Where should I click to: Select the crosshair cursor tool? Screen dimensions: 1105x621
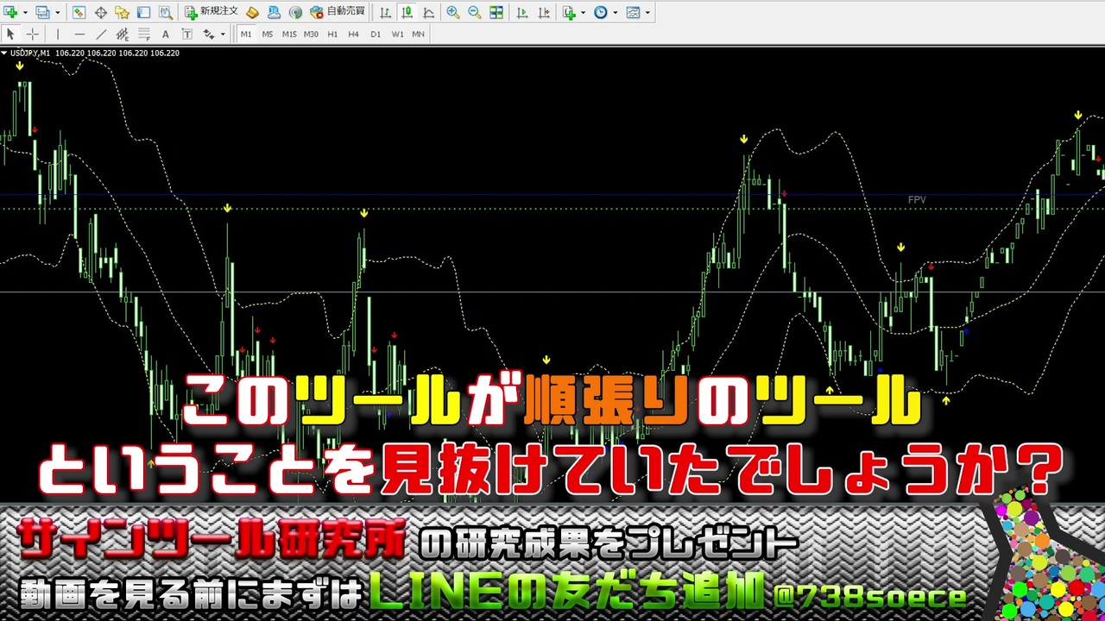[32, 34]
